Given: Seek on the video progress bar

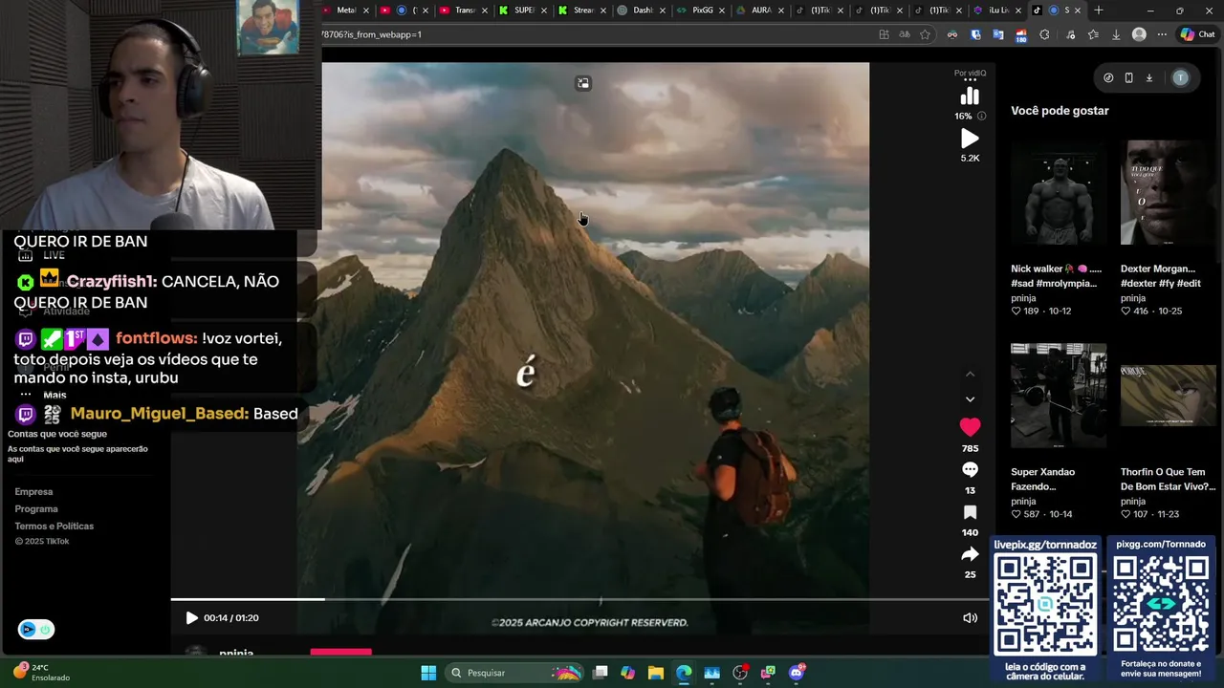Looking at the screenshot, I should (580, 599).
